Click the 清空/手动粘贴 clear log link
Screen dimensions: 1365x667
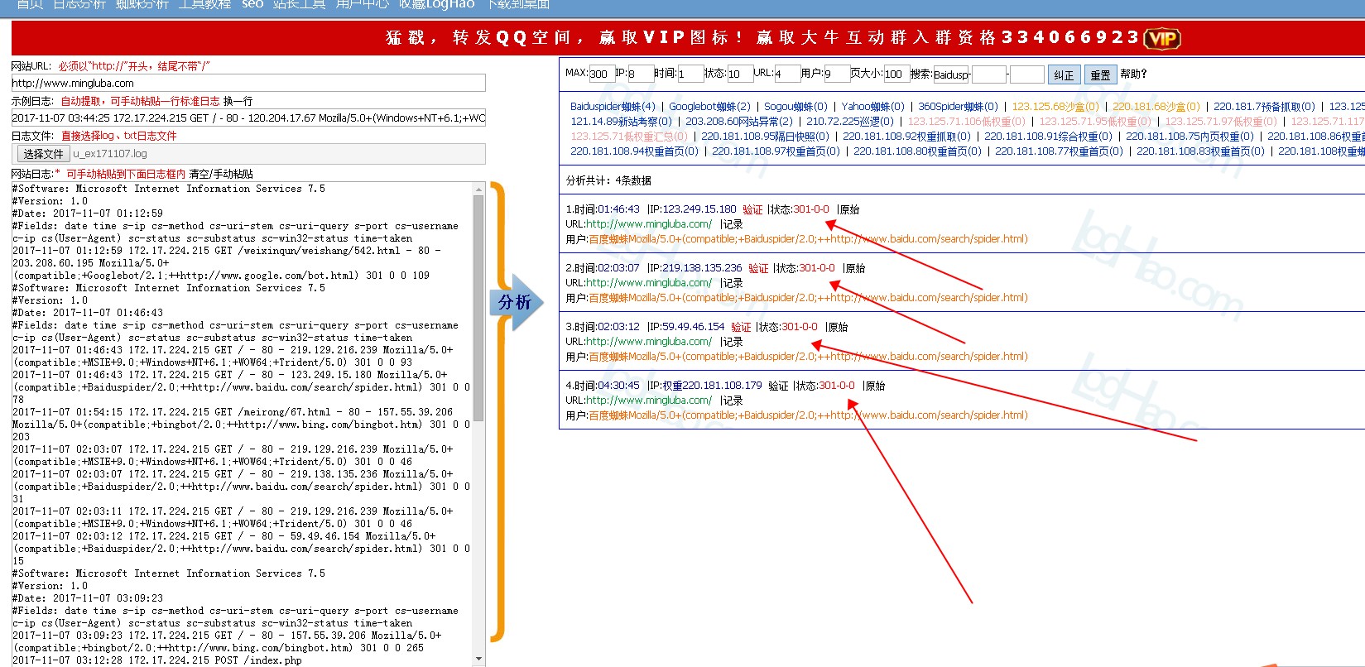(x=221, y=174)
